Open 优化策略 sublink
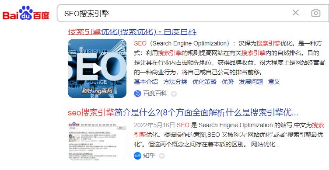This screenshot has width=329, height=170. click(x=204, y=82)
